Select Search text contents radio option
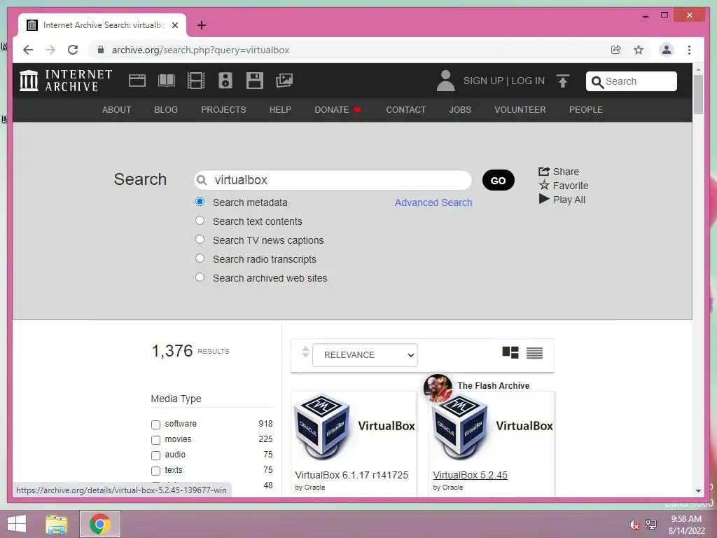 coord(200,221)
